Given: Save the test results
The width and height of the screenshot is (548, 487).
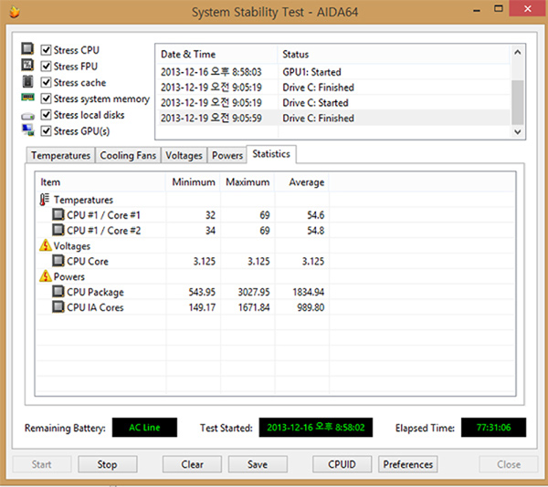Looking at the screenshot, I should pyautogui.click(x=258, y=464).
